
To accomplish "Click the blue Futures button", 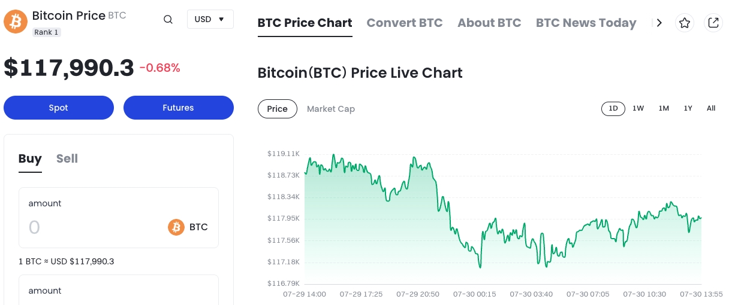I will (178, 108).
